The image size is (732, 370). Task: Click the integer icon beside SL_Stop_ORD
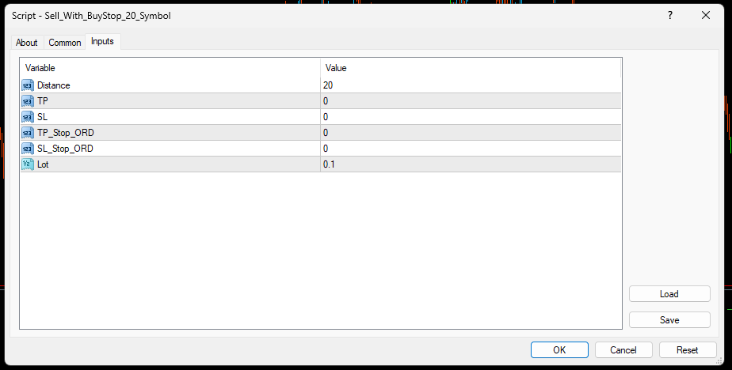click(28, 149)
